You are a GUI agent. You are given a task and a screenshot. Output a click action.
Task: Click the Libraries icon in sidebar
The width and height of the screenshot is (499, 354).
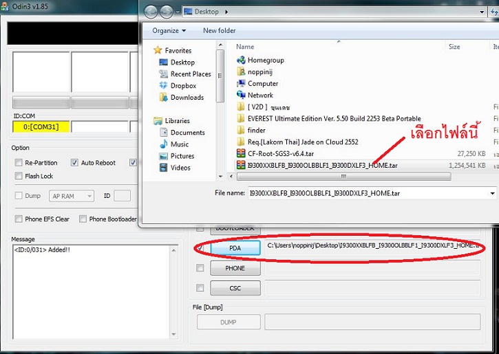tap(158, 121)
